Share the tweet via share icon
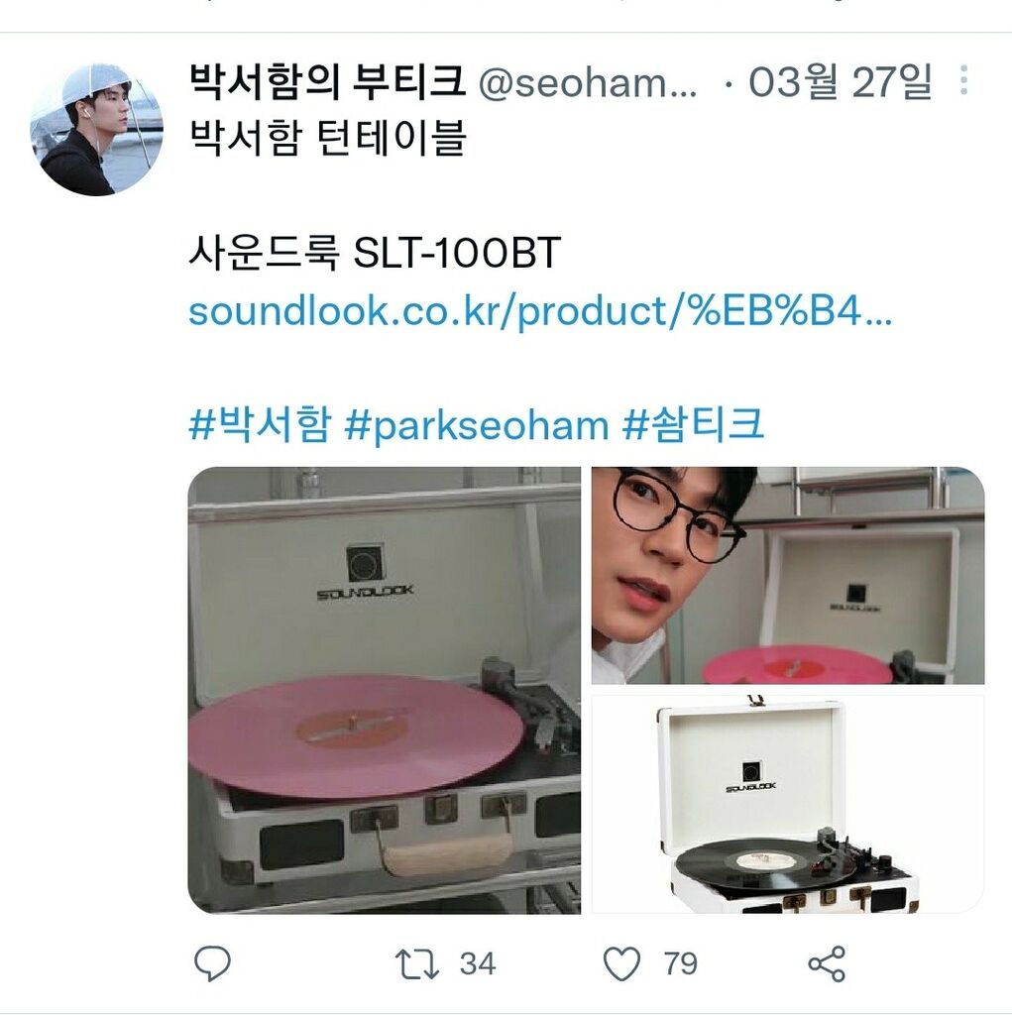Image resolution: width=1012 pixels, height=1015 pixels. click(x=827, y=963)
